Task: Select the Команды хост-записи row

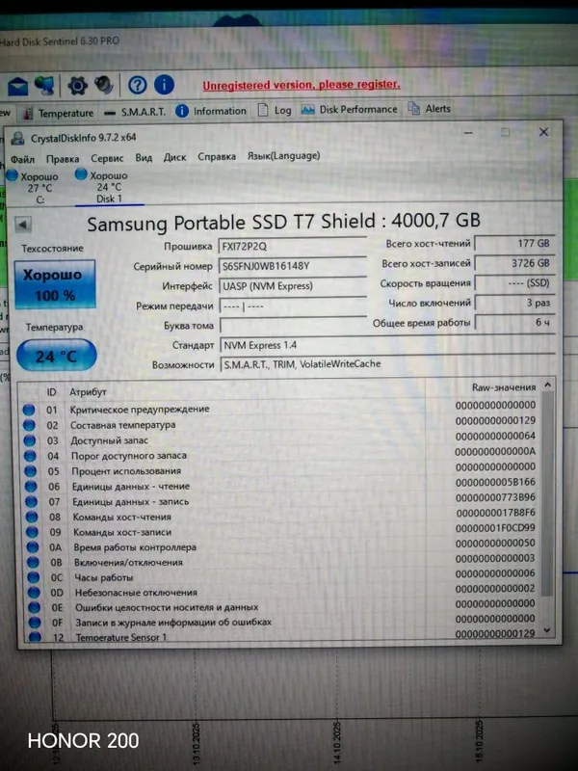Action: pos(280,530)
